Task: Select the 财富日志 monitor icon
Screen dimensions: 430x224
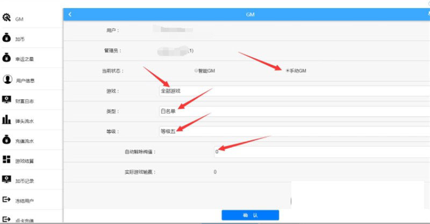Action: [6, 100]
